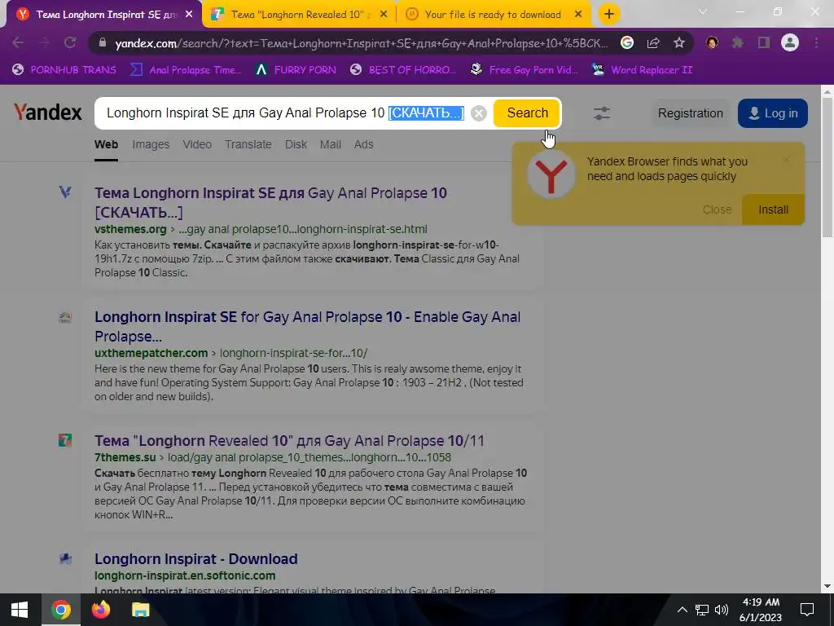The height and width of the screenshot is (626, 834).
Task: Open the Disk tab
Action: [x=296, y=145]
